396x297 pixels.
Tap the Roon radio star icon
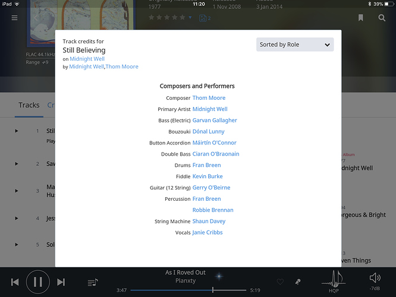click(219, 276)
